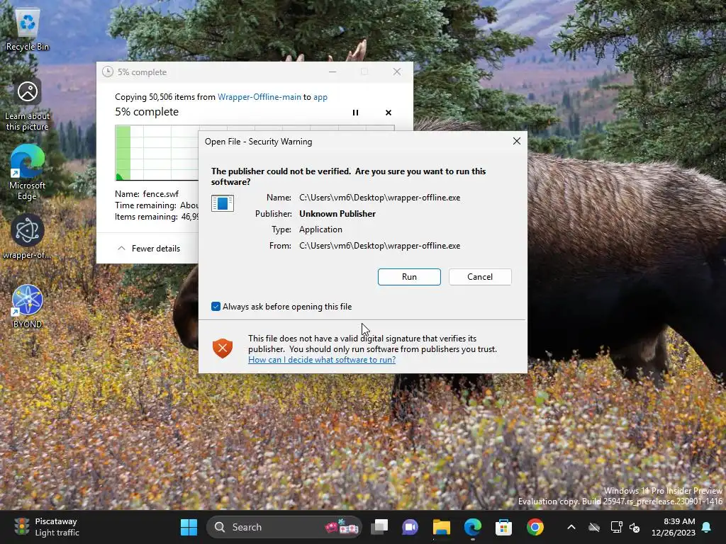Open the Wrapper-Offline-main source folder link

pos(259,96)
